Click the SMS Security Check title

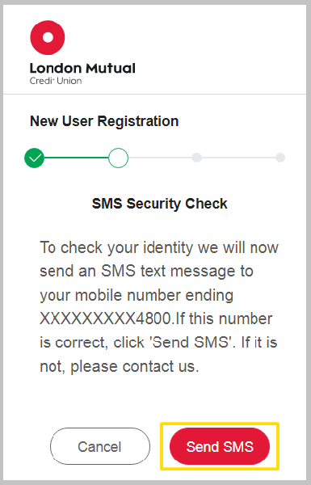(159, 204)
